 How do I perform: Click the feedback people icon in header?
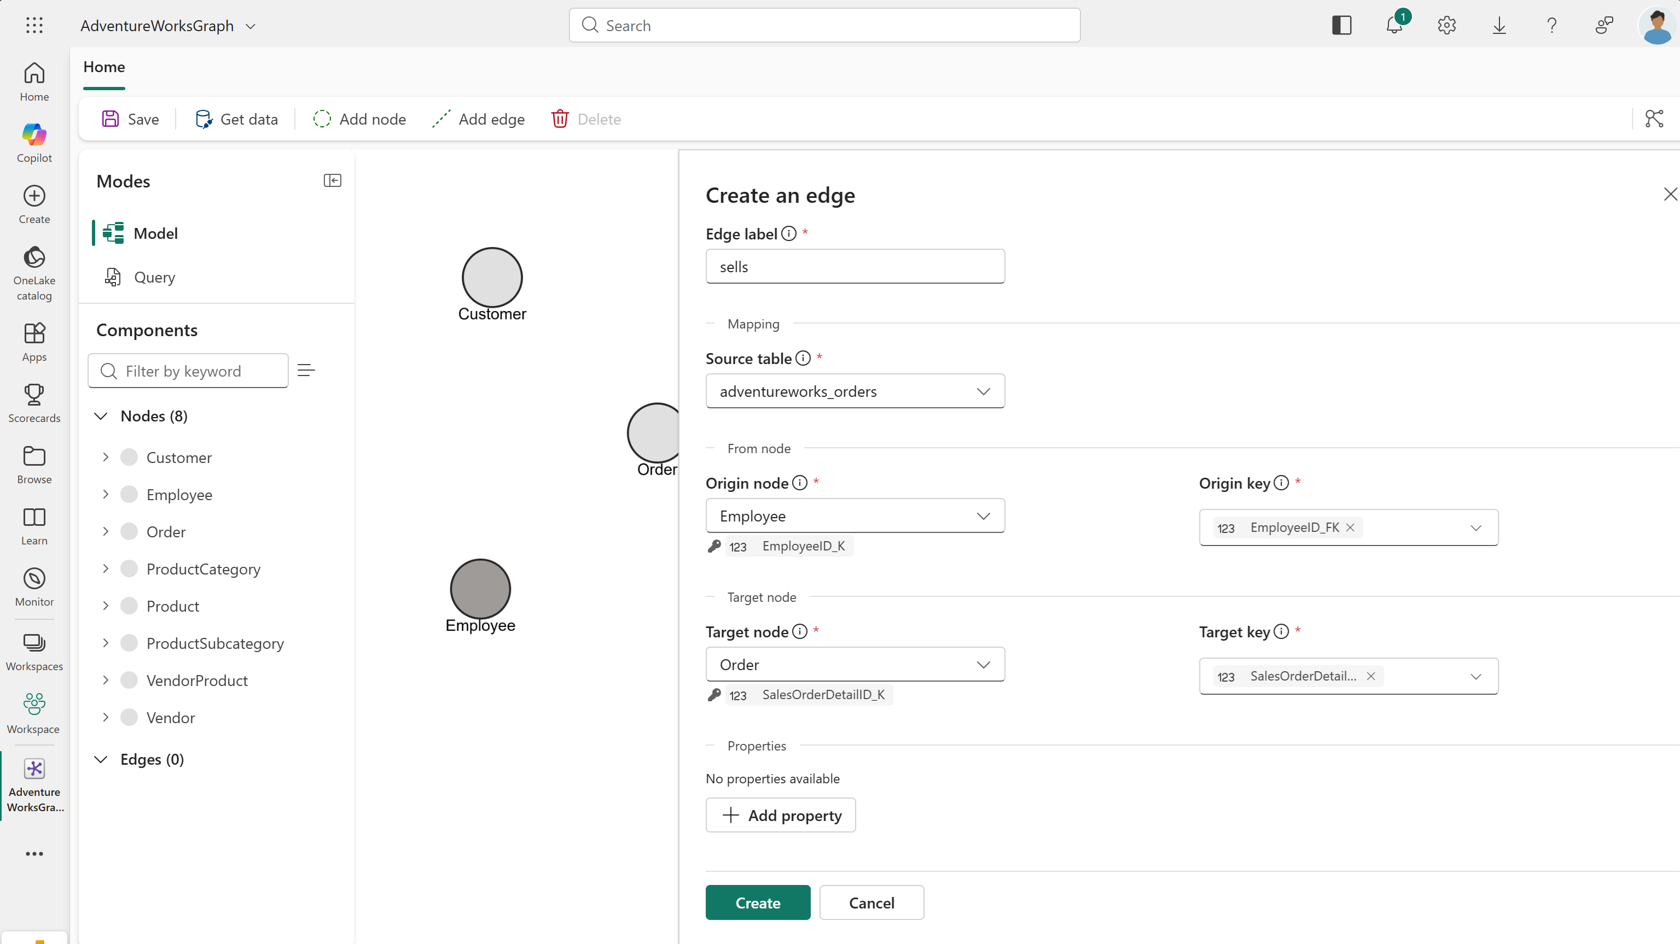[x=1605, y=25]
